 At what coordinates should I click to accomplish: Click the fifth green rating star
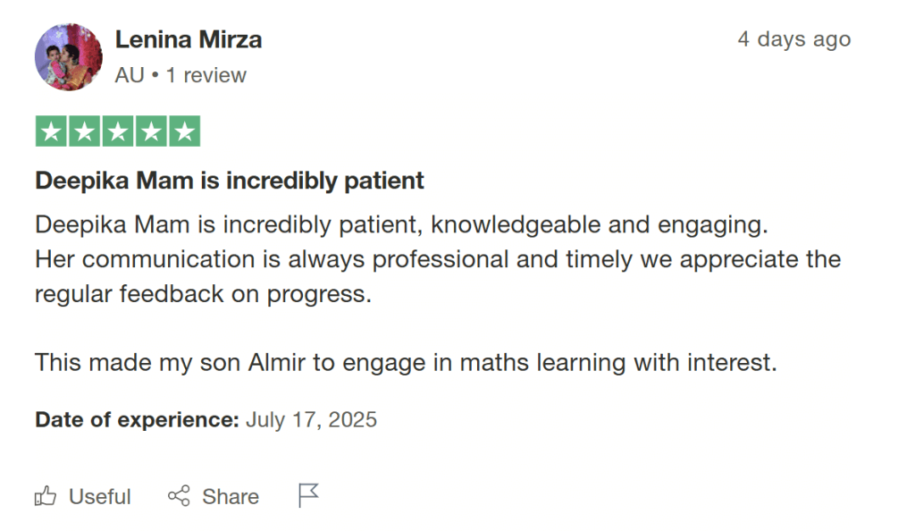point(184,132)
